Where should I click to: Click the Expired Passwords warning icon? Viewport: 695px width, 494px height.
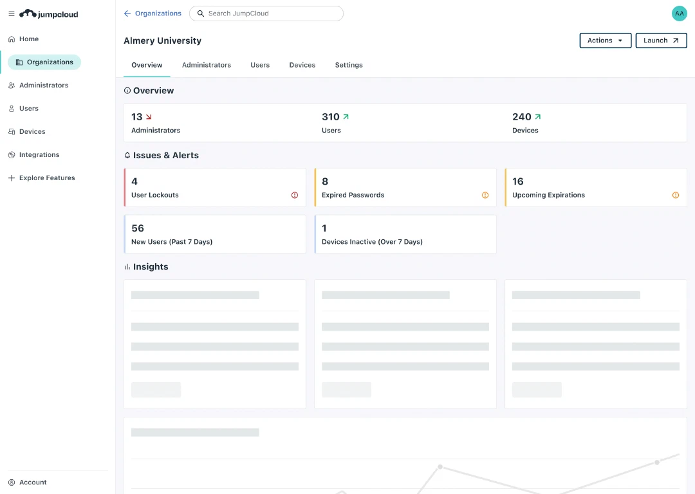pos(485,195)
